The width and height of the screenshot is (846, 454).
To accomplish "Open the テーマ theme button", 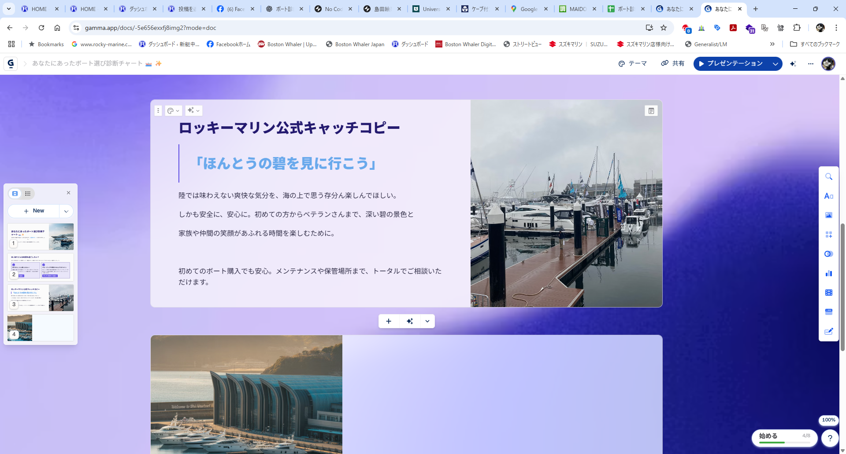I will point(633,64).
